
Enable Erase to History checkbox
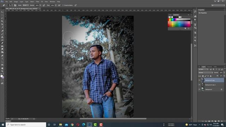(x=63, y=5)
